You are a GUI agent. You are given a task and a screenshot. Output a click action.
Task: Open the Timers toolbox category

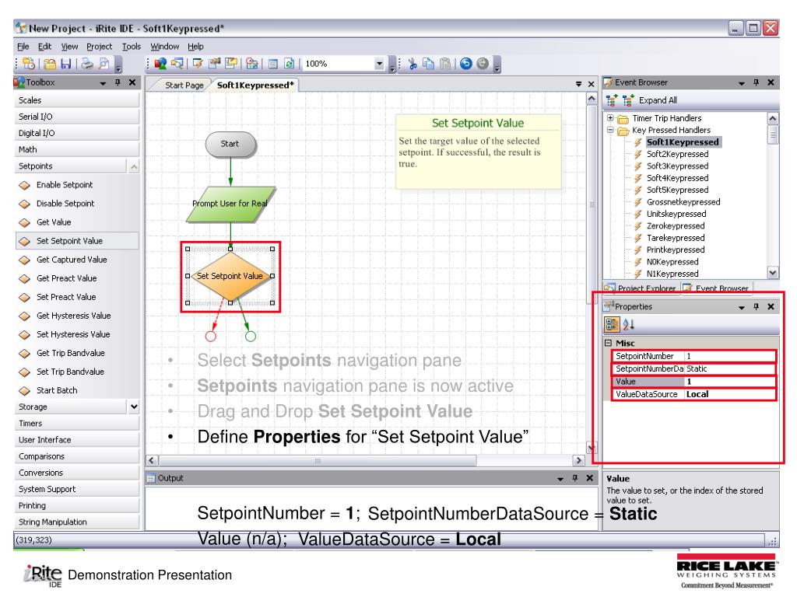77,424
